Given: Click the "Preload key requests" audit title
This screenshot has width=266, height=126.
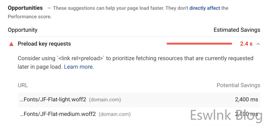Looking at the screenshot, I should tap(44, 44).
